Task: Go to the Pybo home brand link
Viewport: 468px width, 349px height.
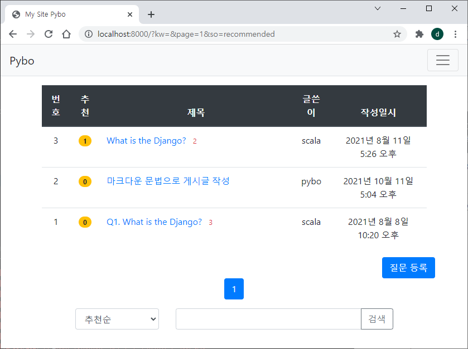Action: click(22, 61)
